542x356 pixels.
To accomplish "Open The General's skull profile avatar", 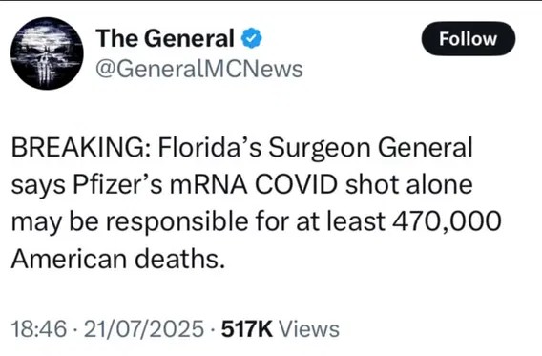I will coord(47,53).
